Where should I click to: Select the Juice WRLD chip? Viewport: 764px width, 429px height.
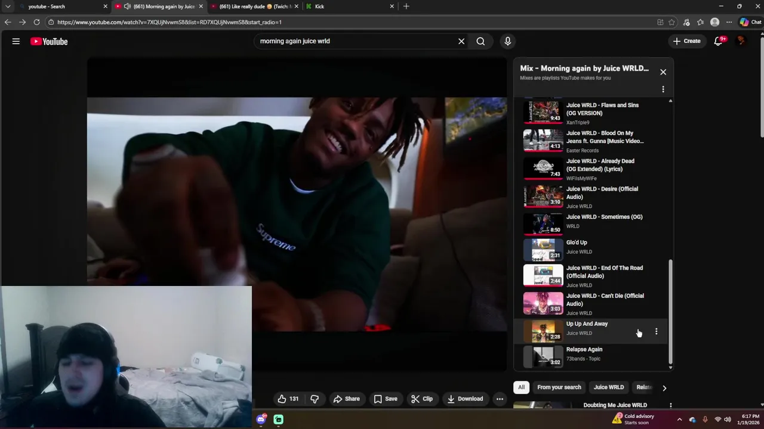click(x=609, y=387)
